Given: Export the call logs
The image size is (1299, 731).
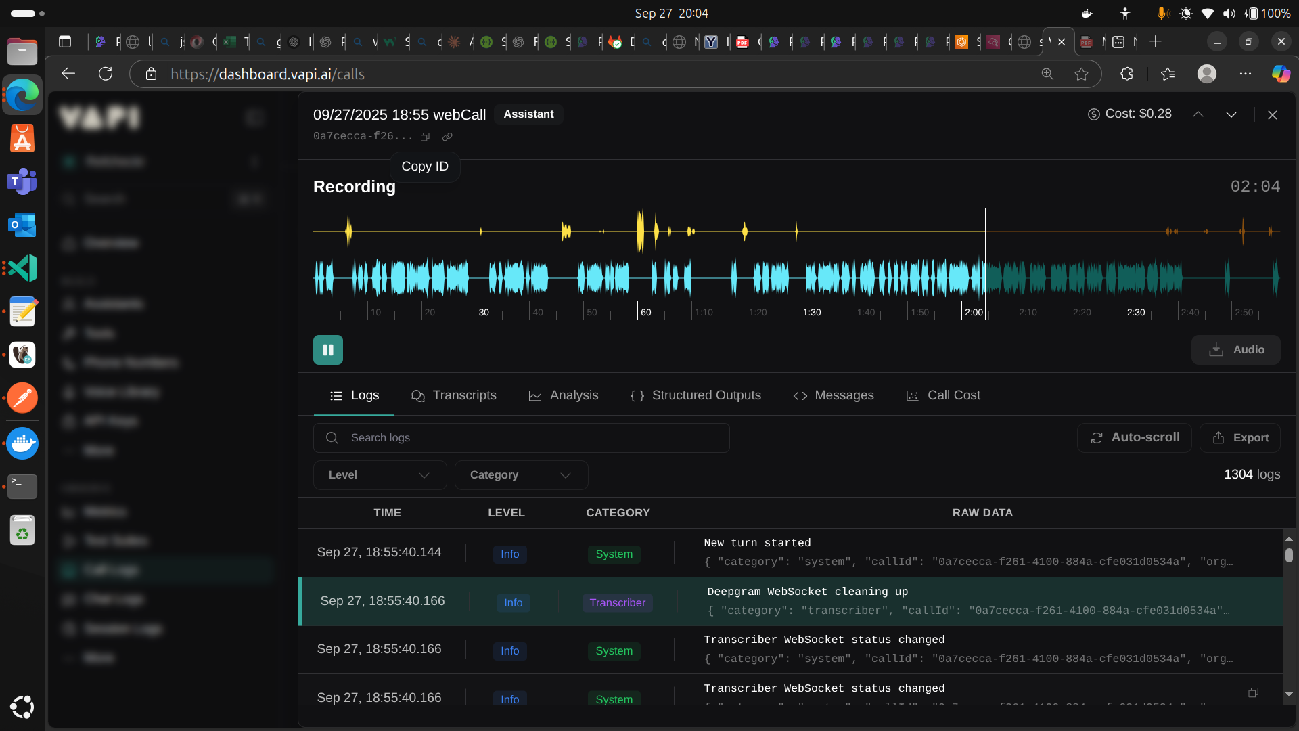Looking at the screenshot, I should [1240, 438].
